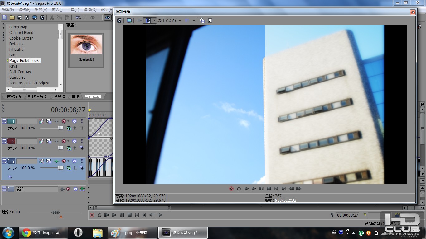
Task: Switch to the 媒體產生器 tab
Action: tap(37, 96)
